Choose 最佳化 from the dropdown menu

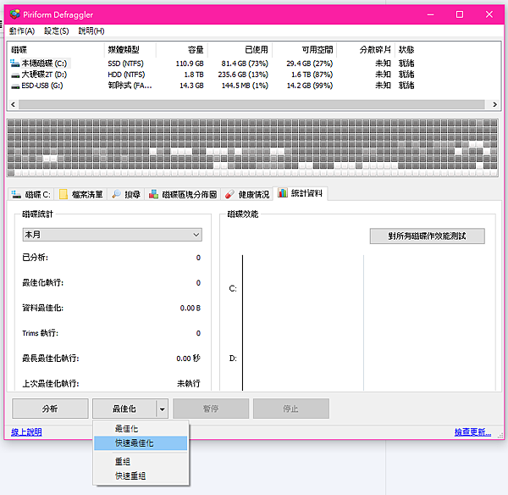[141, 429]
